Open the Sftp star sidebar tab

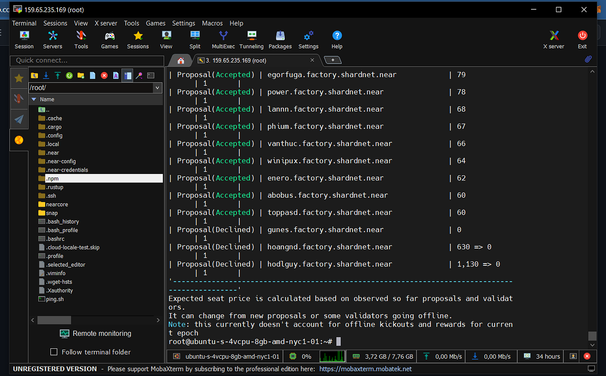(19, 79)
